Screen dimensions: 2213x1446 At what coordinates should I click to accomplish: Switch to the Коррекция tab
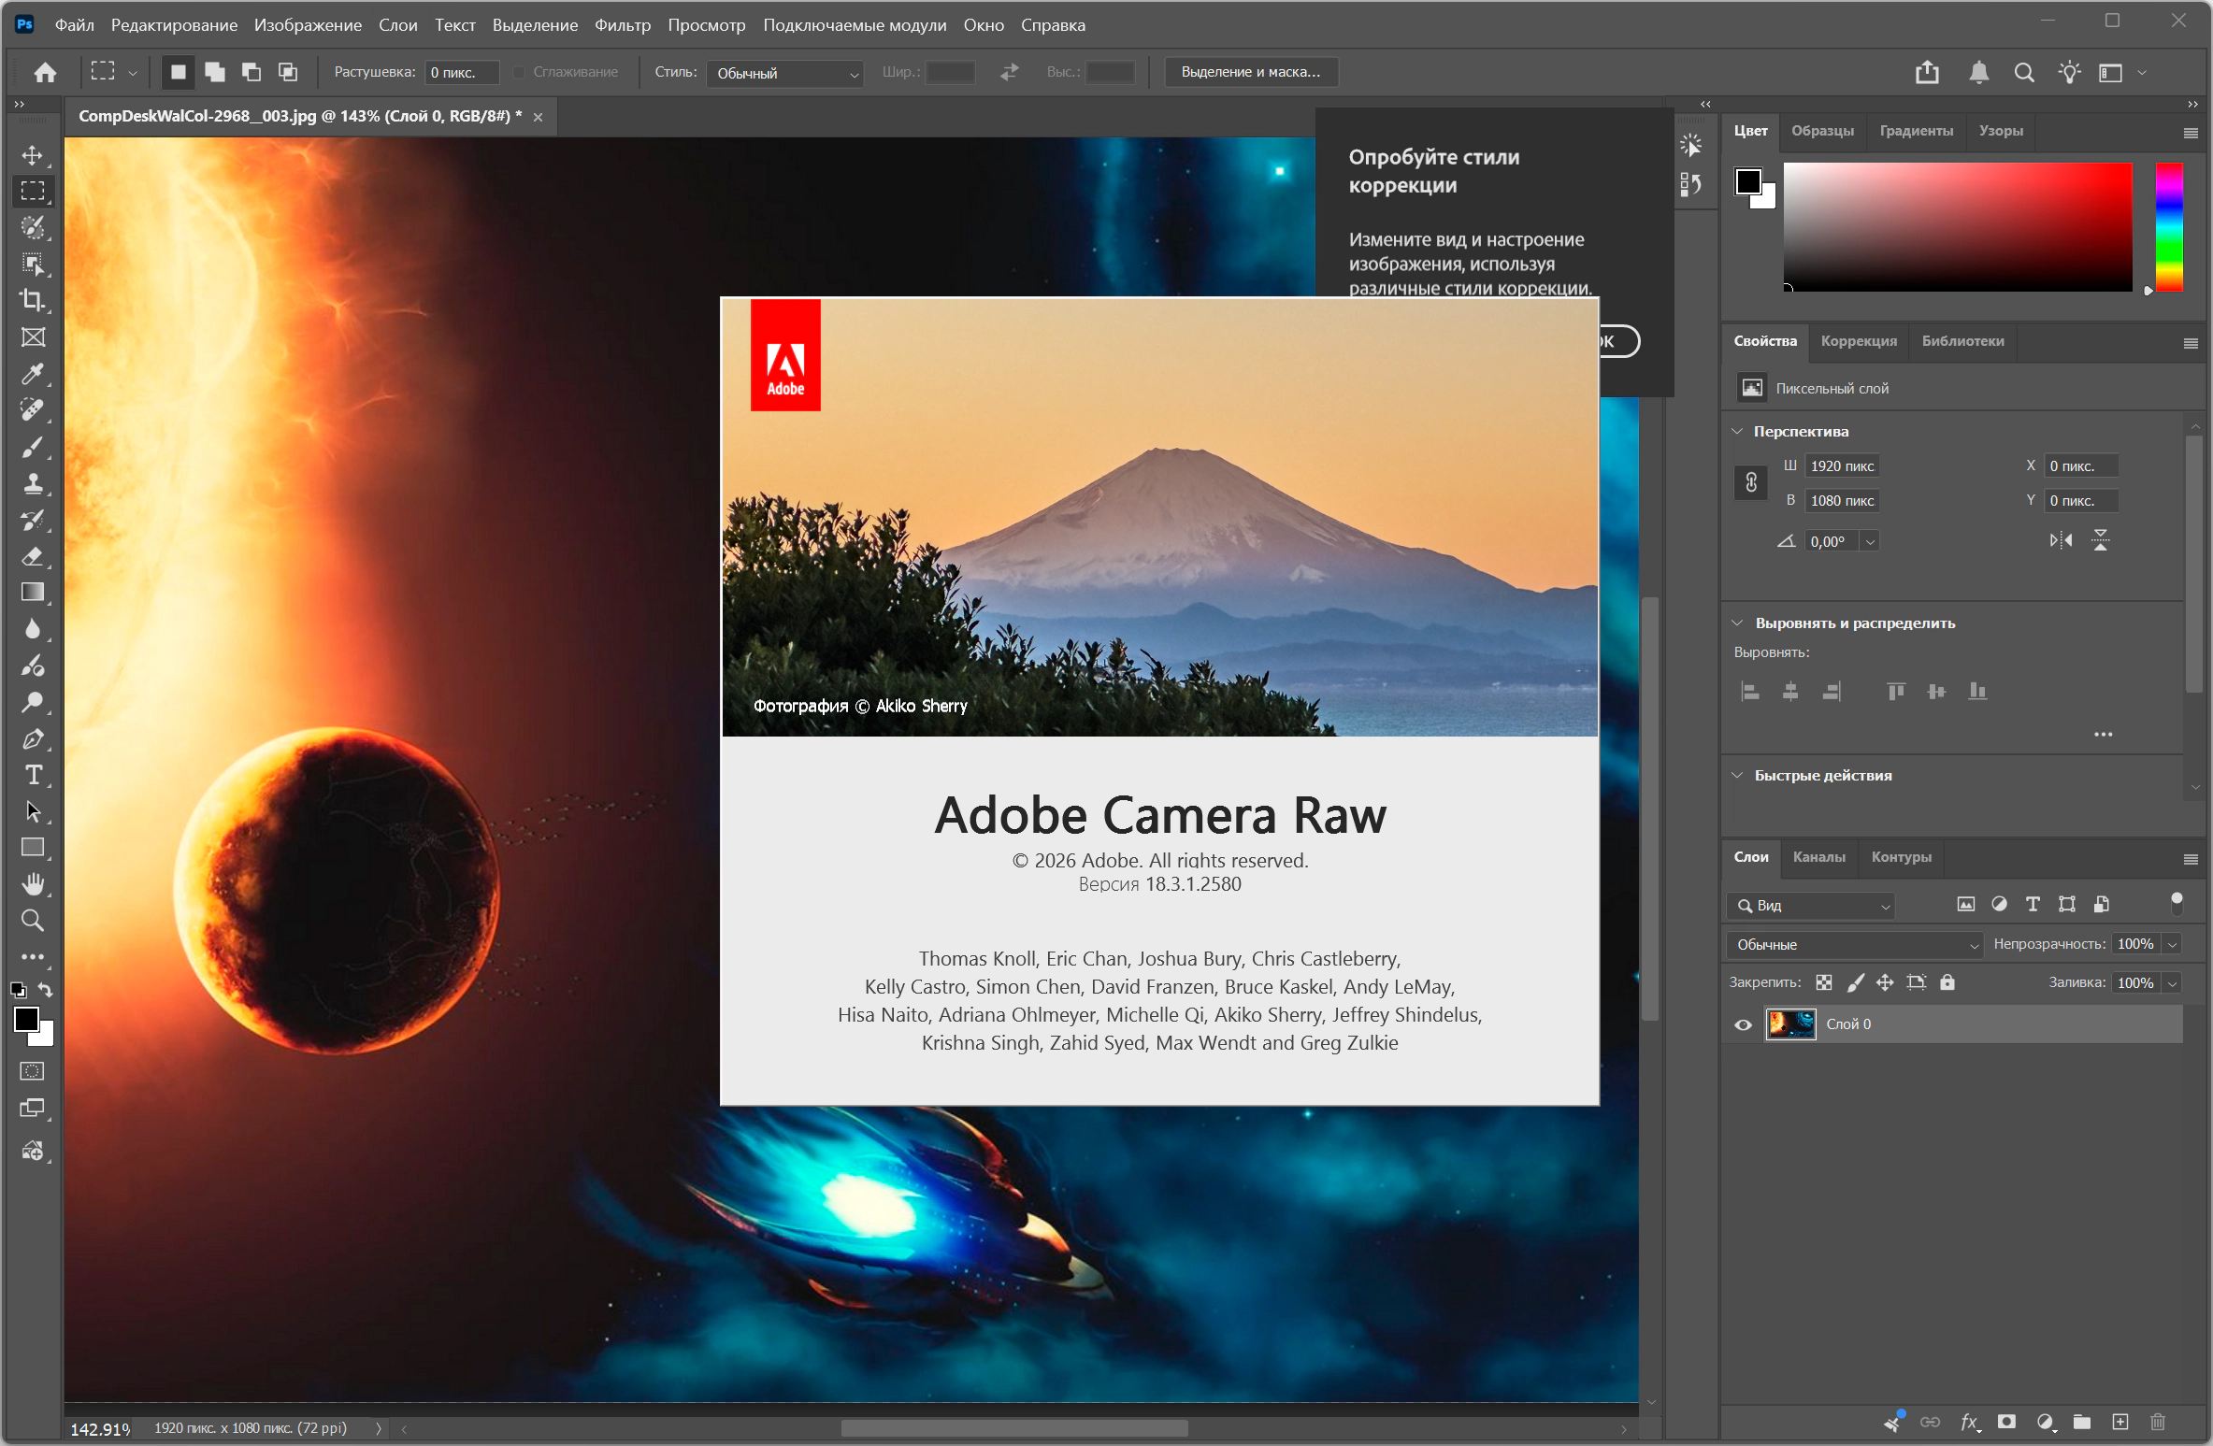click(1859, 341)
